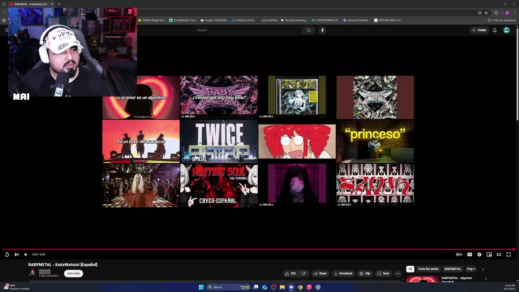This screenshot has width=519, height=292.
Task: Click the taskbar Search box
Action: click(229, 287)
